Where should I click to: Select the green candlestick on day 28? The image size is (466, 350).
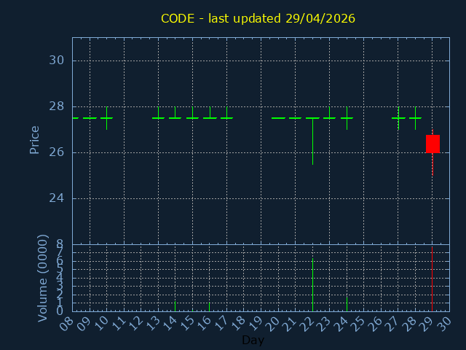click(x=415, y=117)
